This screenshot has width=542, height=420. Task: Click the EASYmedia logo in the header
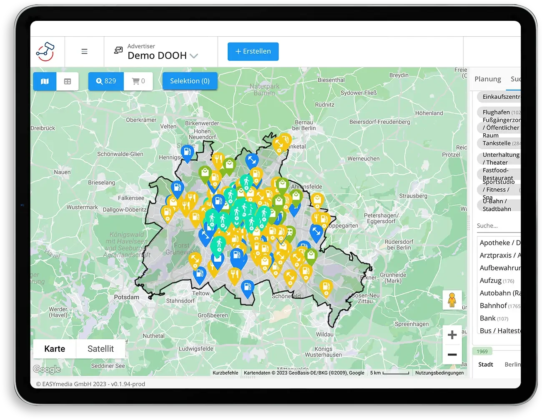tap(45, 52)
